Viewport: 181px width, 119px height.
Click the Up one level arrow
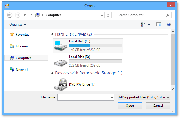[31, 15]
